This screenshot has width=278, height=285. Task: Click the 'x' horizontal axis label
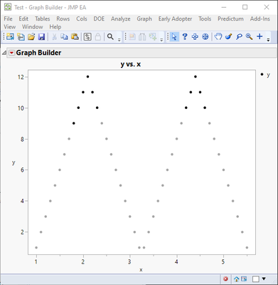point(141,270)
